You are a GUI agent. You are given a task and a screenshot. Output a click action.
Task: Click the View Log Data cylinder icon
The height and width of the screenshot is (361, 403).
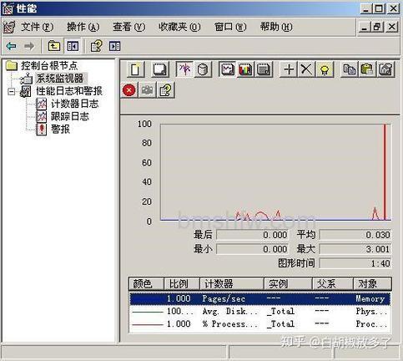pyautogui.click(x=203, y=69)
